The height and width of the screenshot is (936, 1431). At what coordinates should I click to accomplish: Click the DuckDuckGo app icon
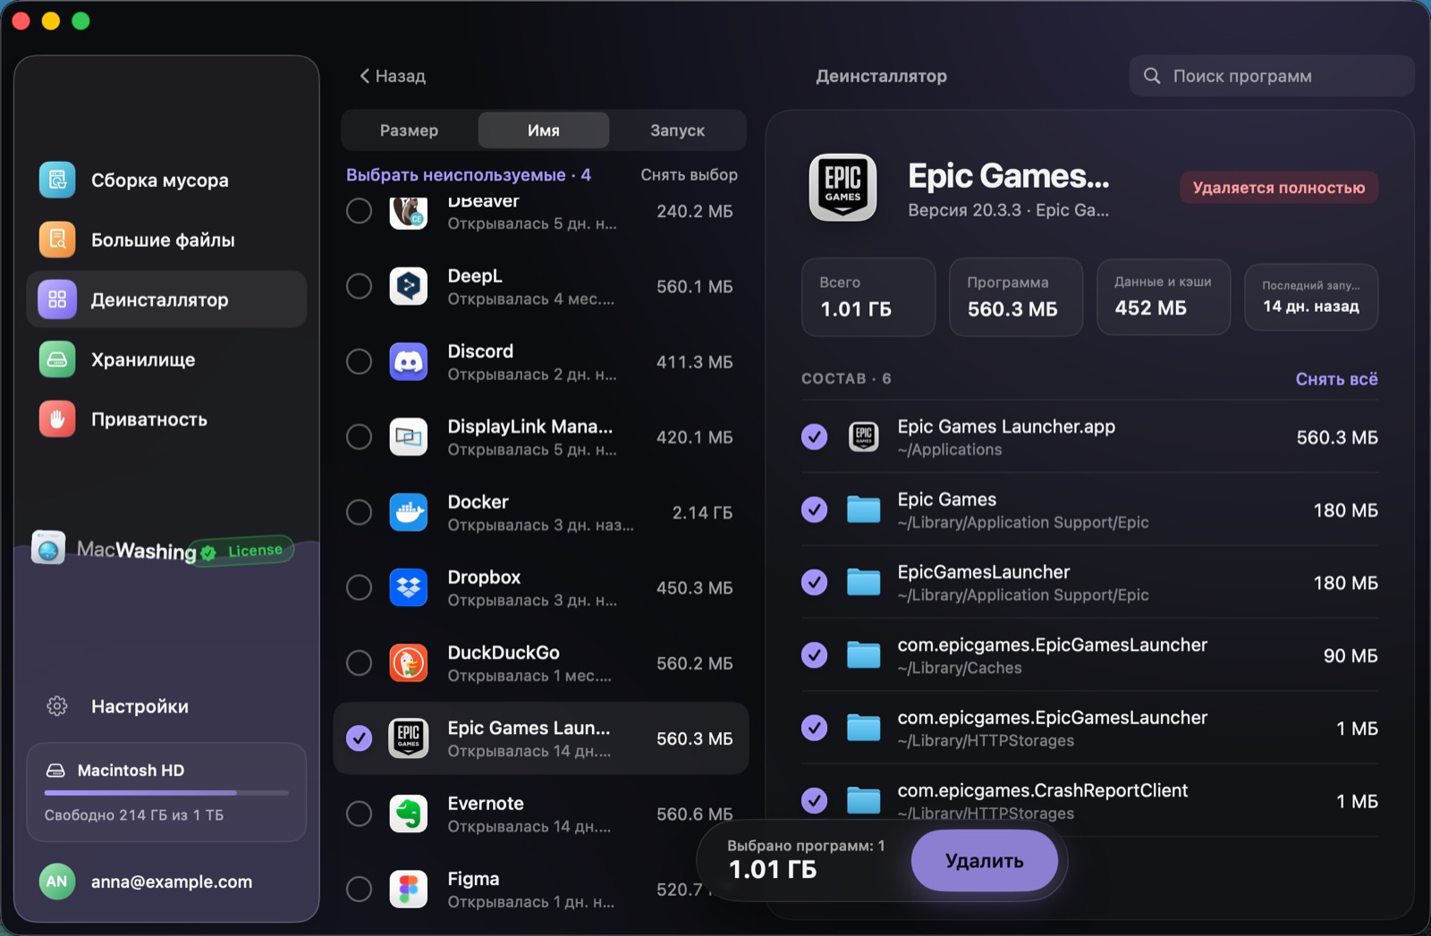pos(409,663)
